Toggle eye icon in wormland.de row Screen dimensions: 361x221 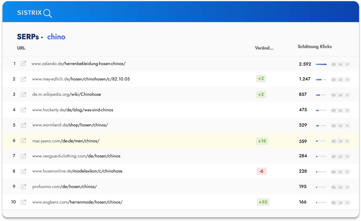click(333, 126)
